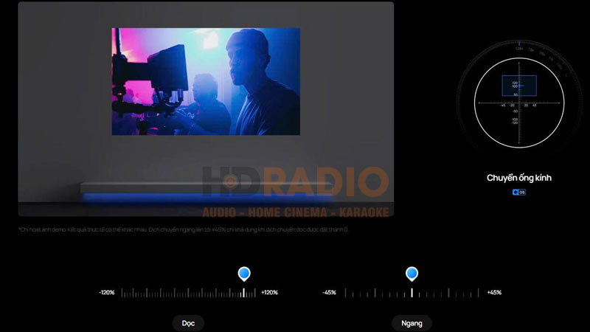Click the blue horizontal shift slider pin
This screenshot has height=332, width=590.
click(x=412, y=274)
